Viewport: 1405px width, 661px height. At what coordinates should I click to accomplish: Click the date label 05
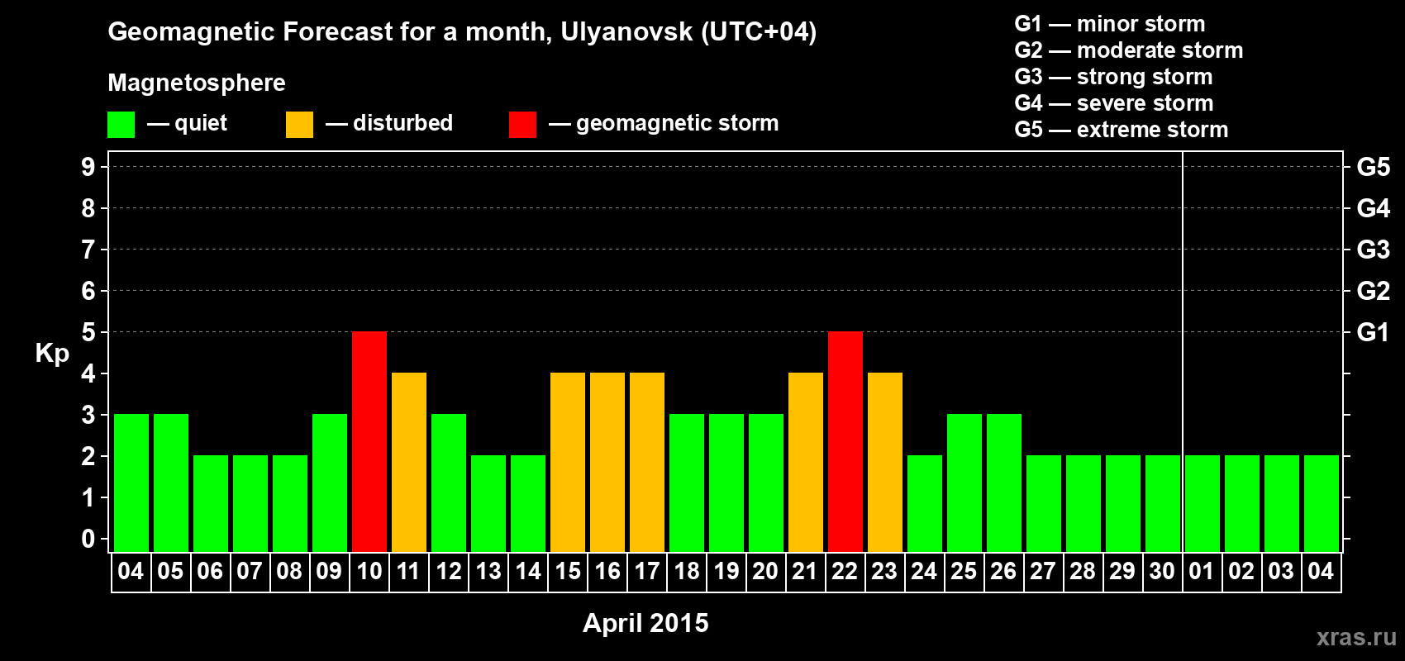pos(170,572)
